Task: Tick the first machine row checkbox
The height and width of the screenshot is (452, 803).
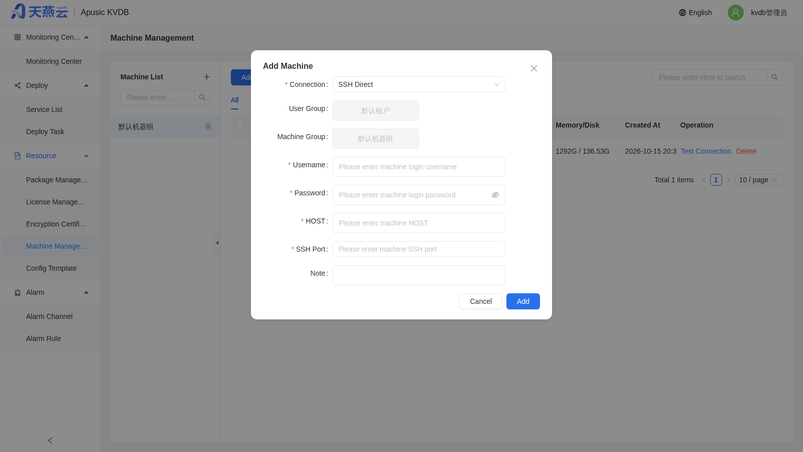Action: tap(239, 151)
